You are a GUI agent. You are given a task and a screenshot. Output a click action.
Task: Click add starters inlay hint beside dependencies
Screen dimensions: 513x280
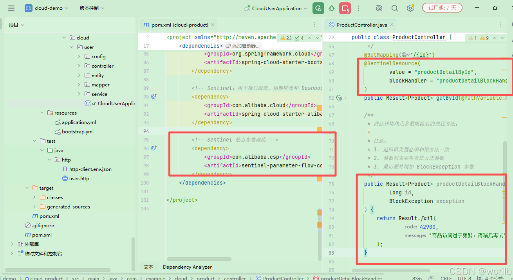pyautogui.click(x=243, y=46)
